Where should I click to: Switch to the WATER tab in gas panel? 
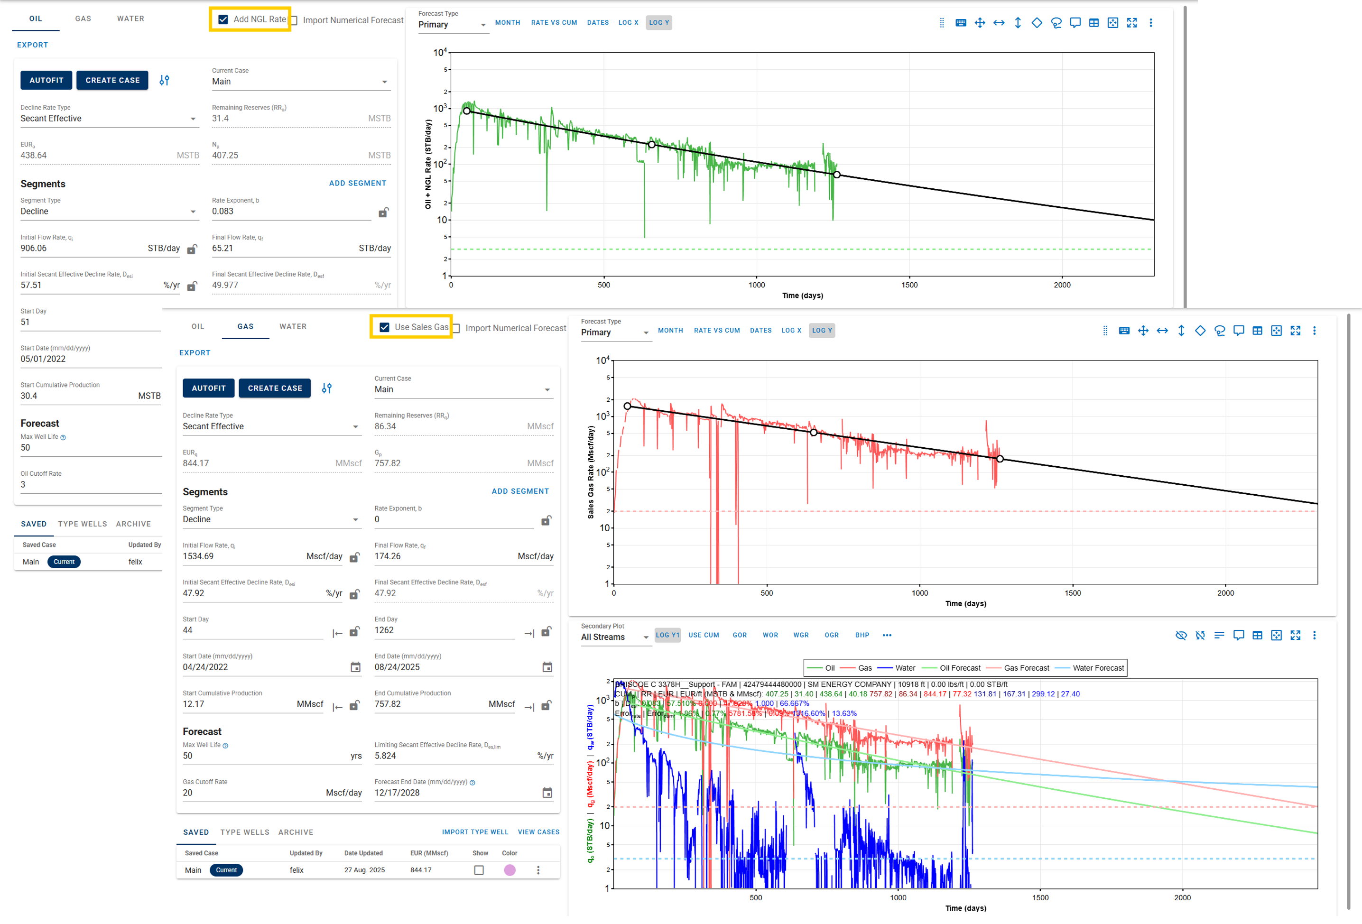293,326
